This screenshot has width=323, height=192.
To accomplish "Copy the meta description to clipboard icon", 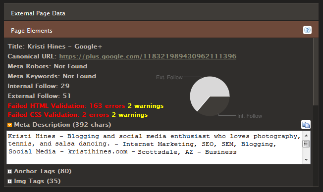I will pyautogui.click(x=306, y=125).
